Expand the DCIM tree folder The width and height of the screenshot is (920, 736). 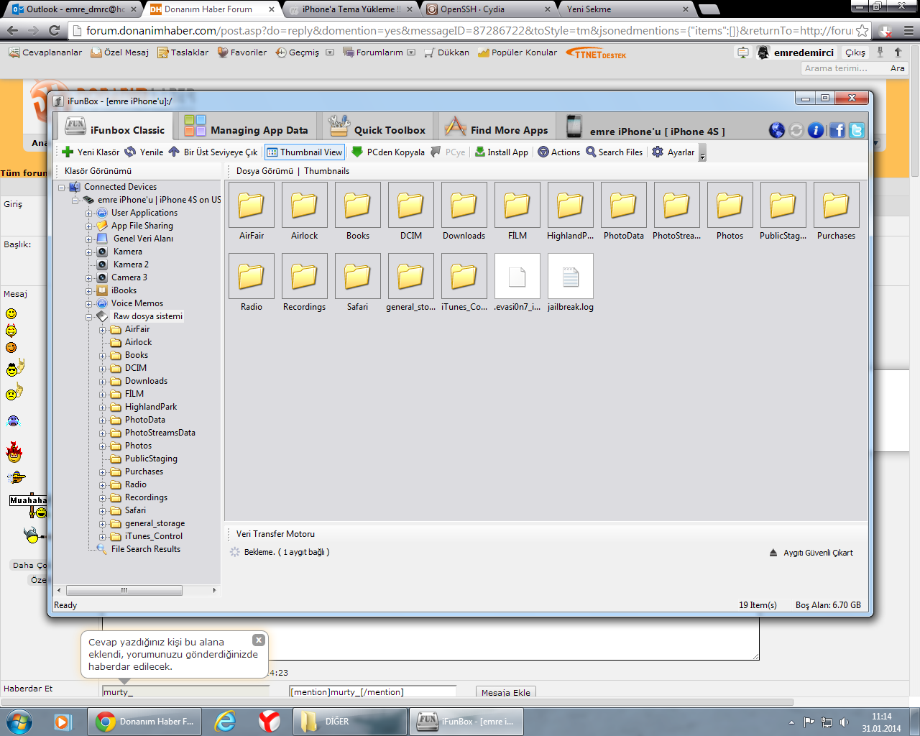pyautogui.click(x=103, y=369)
